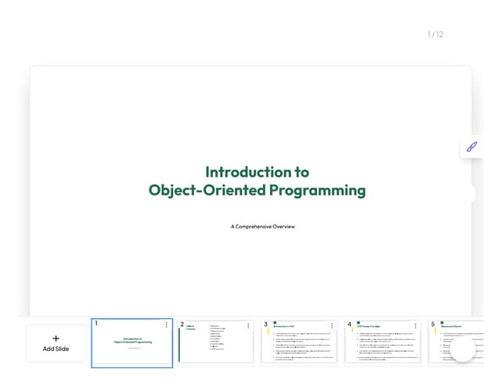
Task: Open the theme brush tool
Action: (x=471, y=146)
